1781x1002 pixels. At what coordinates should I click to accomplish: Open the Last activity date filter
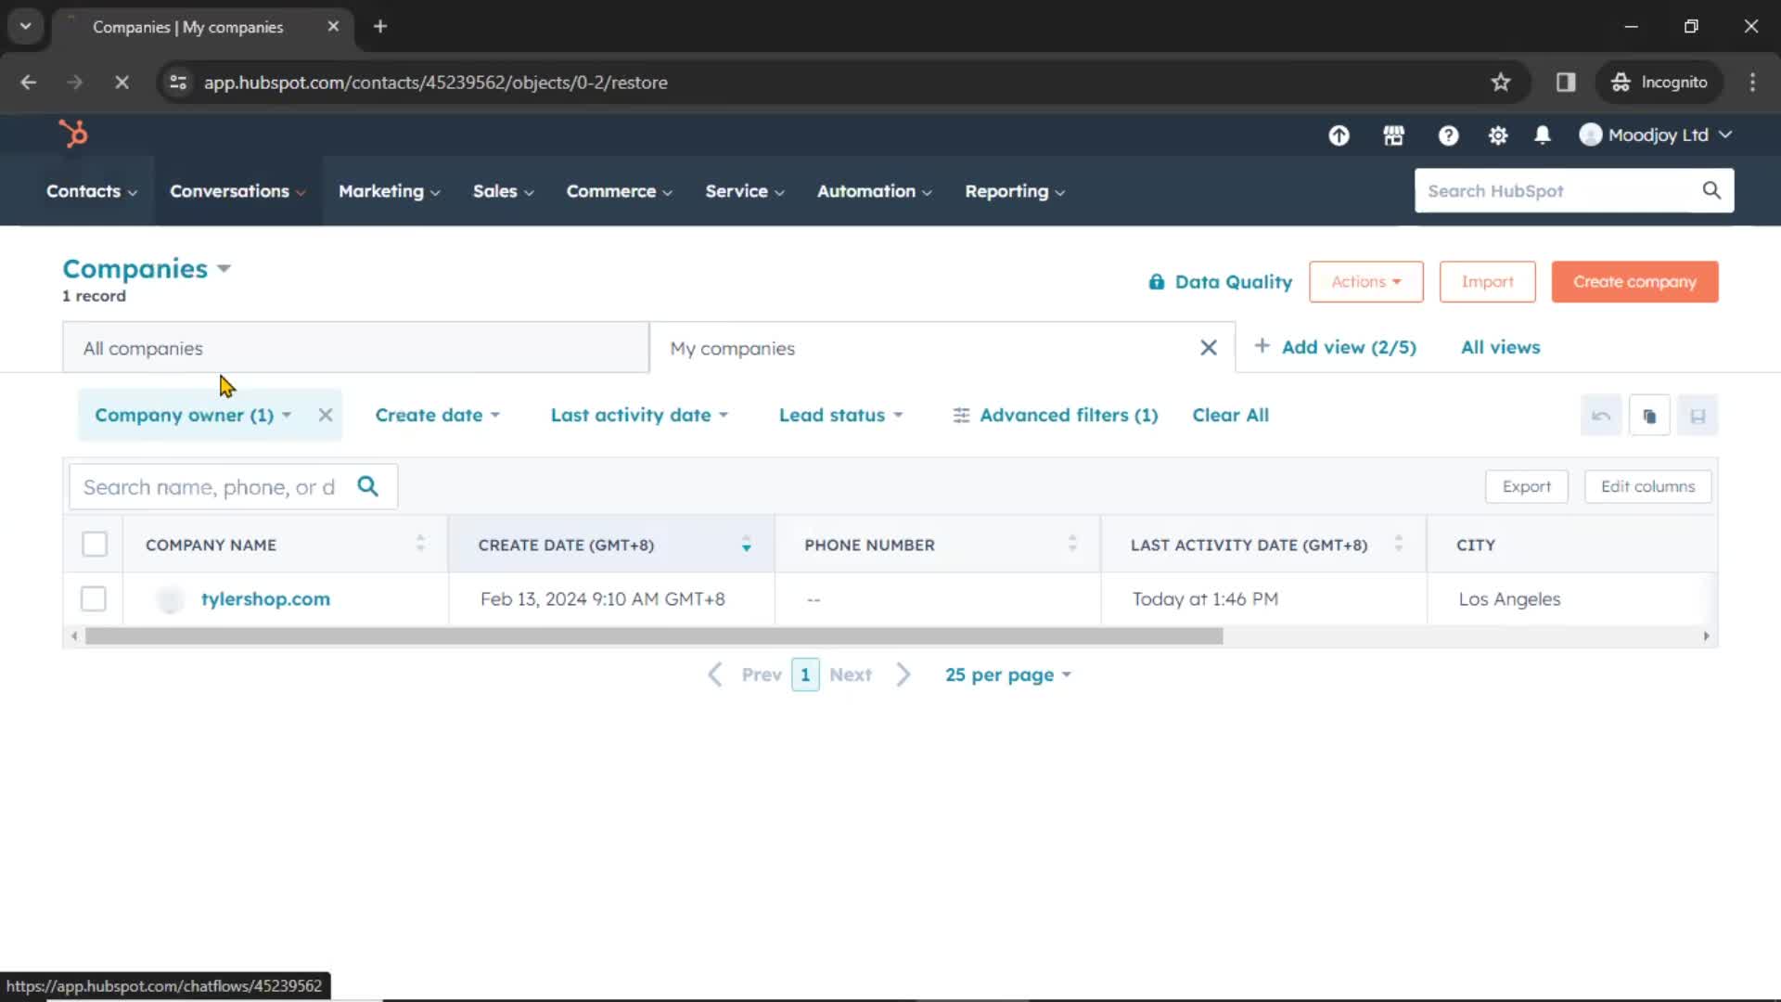click(639, 415)
